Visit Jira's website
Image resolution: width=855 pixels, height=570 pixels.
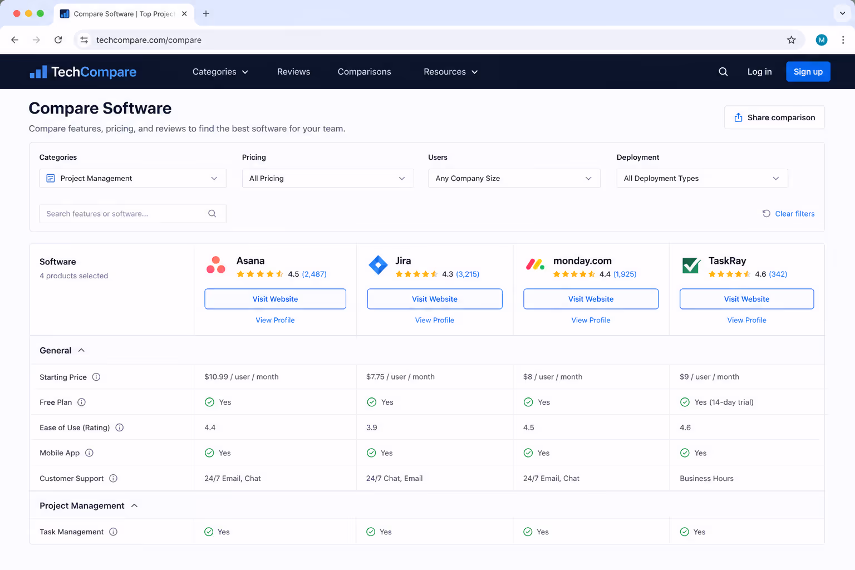click(435, 299)
